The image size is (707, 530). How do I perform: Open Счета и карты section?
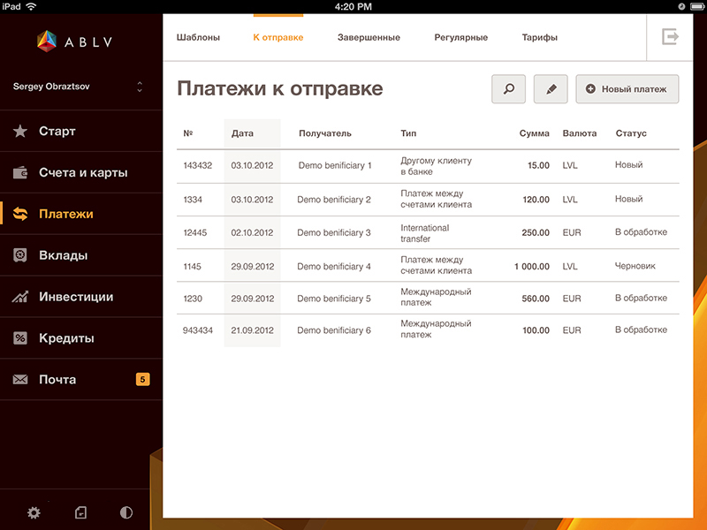(x=83, y=172)
